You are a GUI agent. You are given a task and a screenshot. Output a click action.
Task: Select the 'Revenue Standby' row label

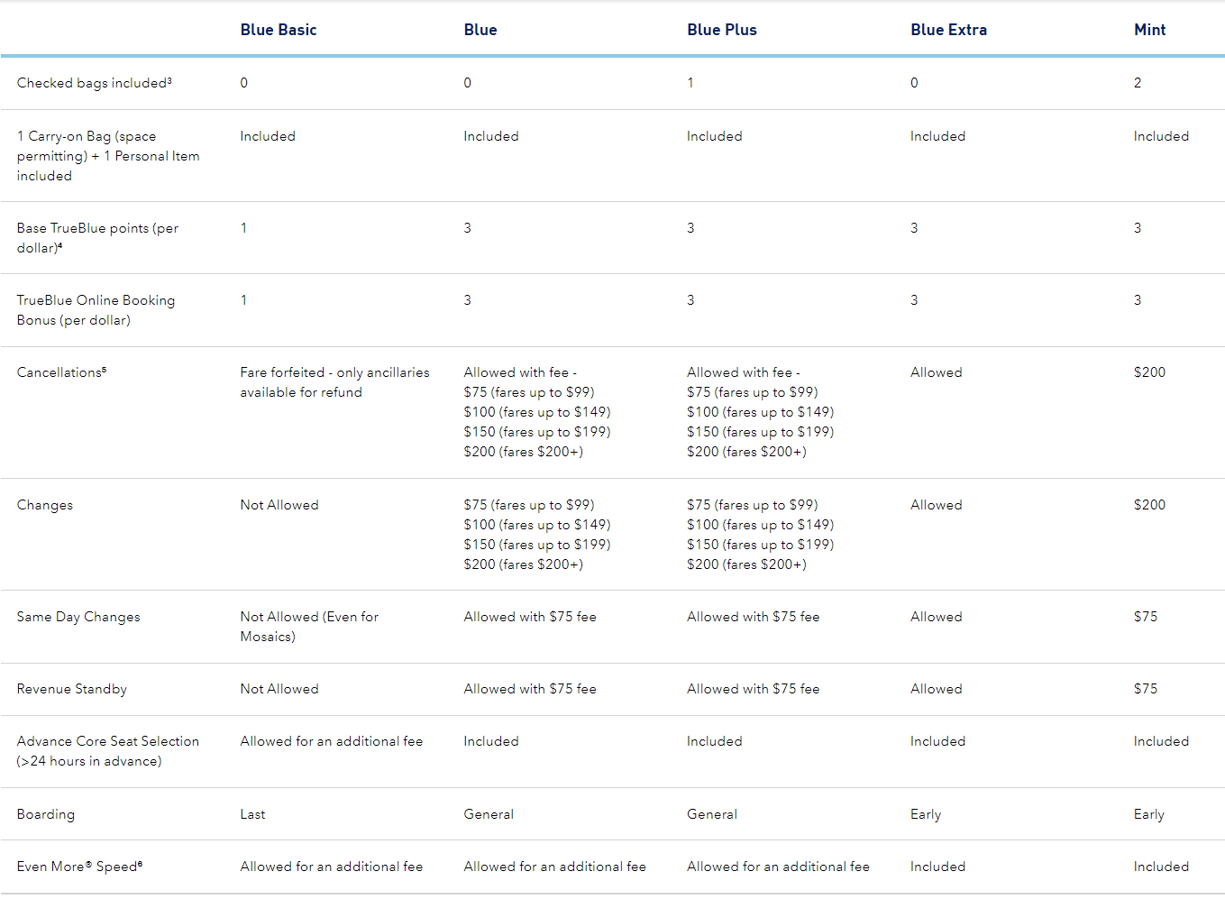pos(72,689)
